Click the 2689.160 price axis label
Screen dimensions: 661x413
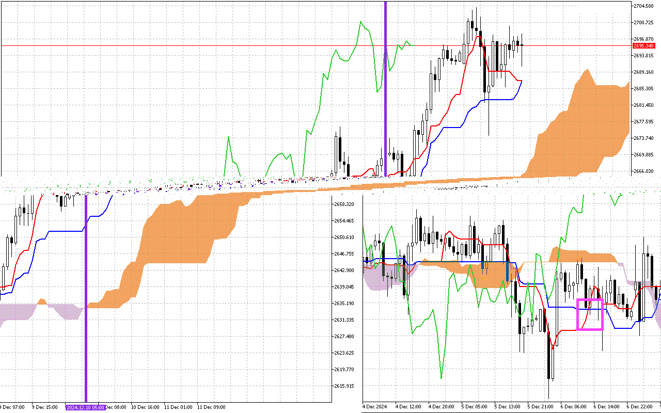point(644,72)
